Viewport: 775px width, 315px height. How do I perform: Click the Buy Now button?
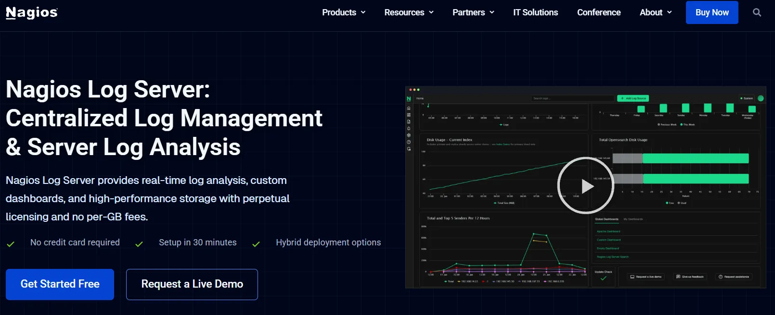(x=712, y=12)
